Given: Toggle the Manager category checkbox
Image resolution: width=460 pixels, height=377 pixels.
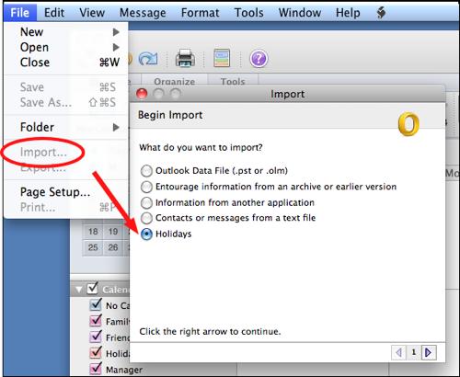Looking at the screenshot, I should [x=96, y=369].
